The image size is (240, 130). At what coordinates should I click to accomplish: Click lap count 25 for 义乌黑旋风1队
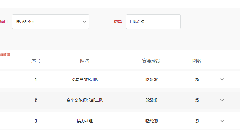(x=197, y=79)
